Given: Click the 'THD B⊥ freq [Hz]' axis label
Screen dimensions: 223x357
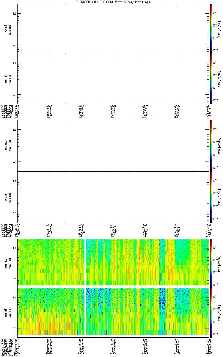Looking at the screenshot, I should pyautogui.click(x=8, y=146).
